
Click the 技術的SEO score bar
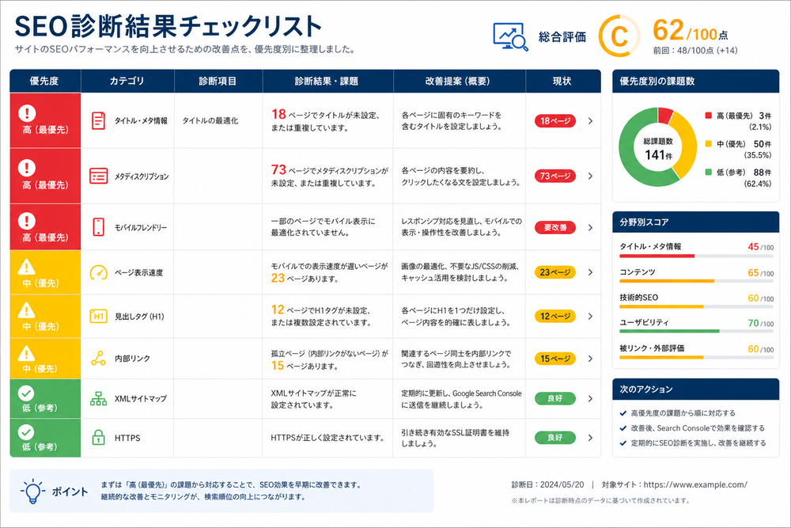(696, 306)
